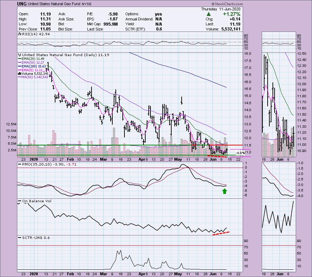Click the Chg value +0.14

235,19
